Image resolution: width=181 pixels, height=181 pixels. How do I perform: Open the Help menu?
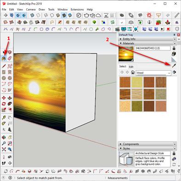pyautogui.click(x=90, y=10)
